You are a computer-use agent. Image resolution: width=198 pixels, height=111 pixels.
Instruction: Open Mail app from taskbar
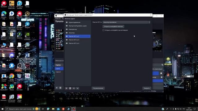click(58, 109)
